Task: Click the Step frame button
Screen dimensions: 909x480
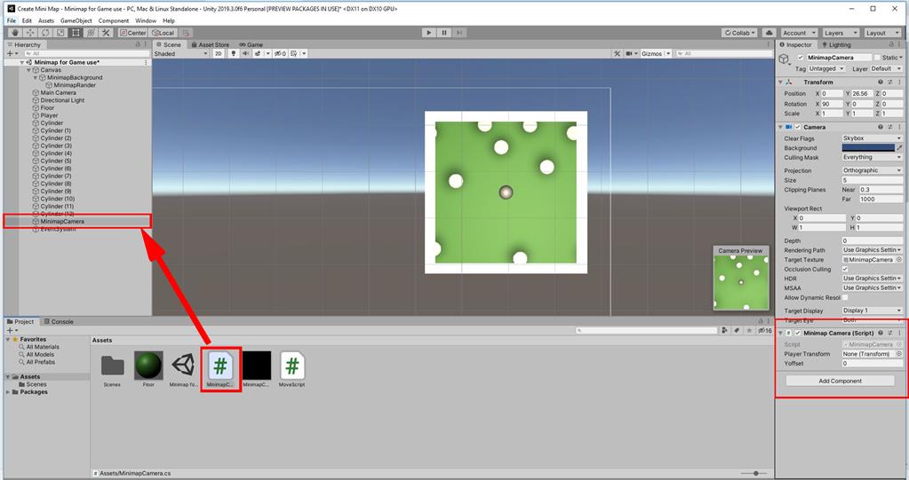Action: click(x=459, y=33)
